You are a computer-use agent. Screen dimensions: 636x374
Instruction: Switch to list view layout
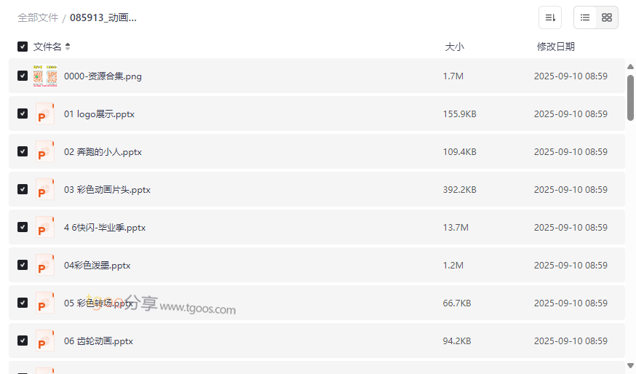[585, 17]
